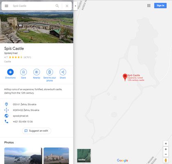Open the aerial landscape photo thumbnail
The height and width of the screenshot is (164, 172).
click(x=23, y=156)
